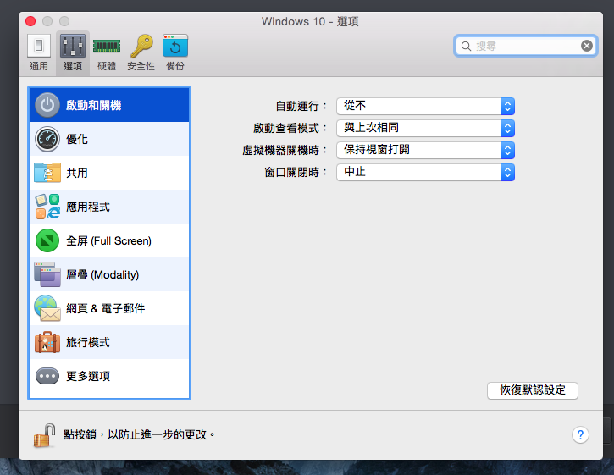Image resolution: width=614 pixels, height=475 pixels.
Task: Select 啟動和關機 in the sidebar
Action: click(x=109, y=105)
